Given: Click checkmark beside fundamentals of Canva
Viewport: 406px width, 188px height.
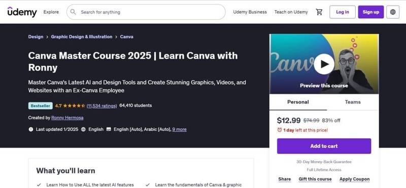Looking at the screenshot, I should pos(147,185).
